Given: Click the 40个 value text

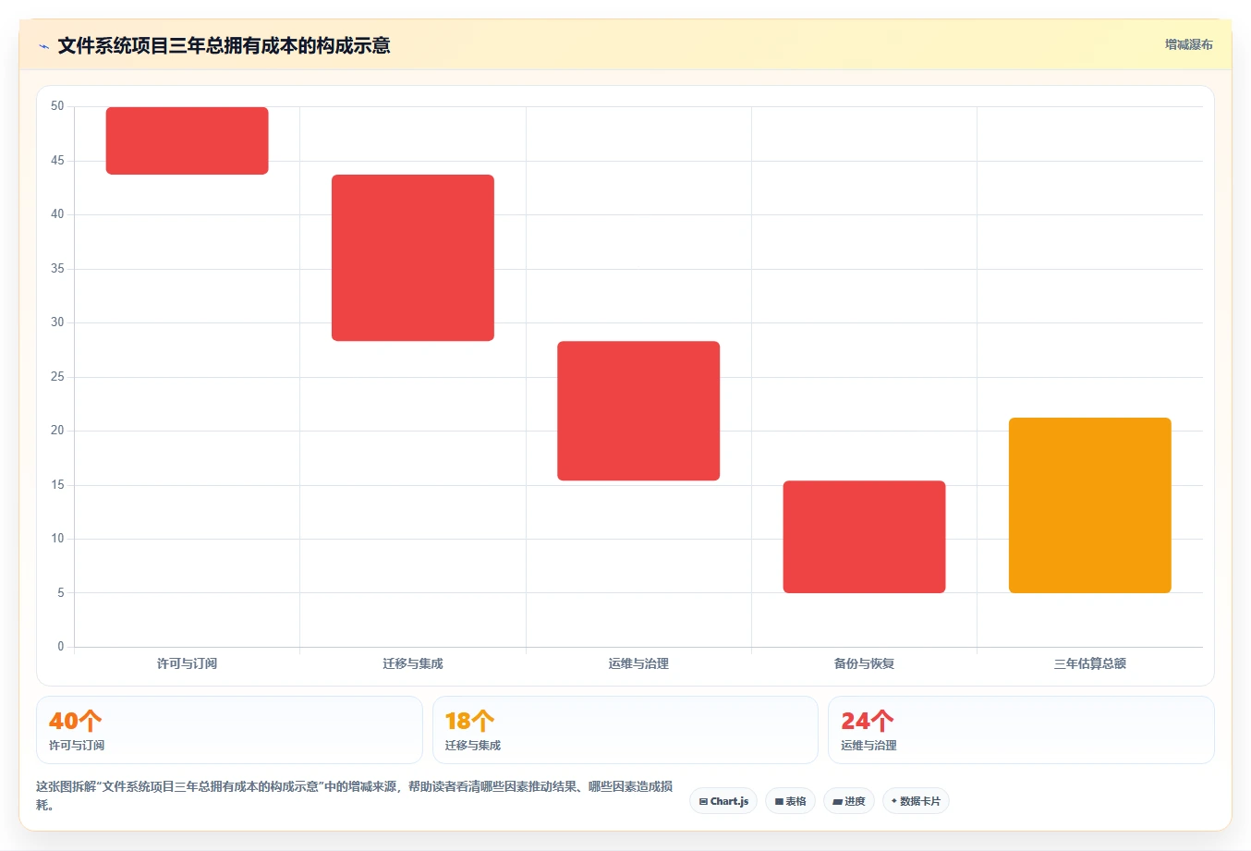Looking at the screenshot, I should (x=75, y=721).
